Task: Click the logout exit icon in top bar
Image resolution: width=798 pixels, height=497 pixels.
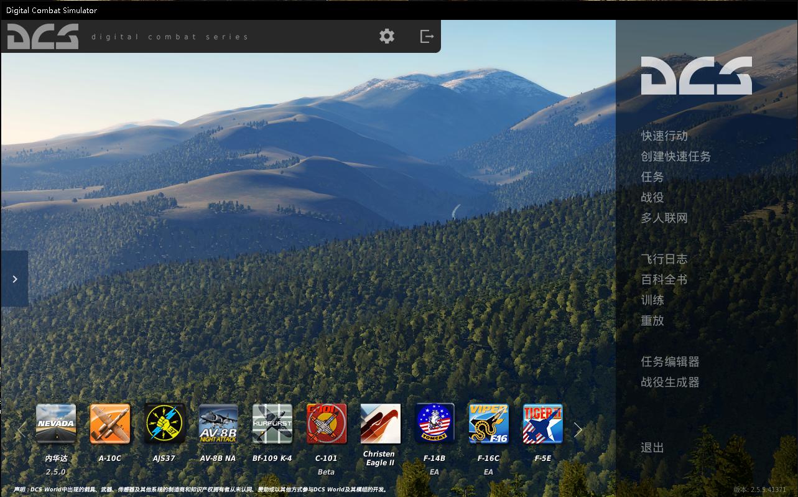Action: click(x=427, y=36)
